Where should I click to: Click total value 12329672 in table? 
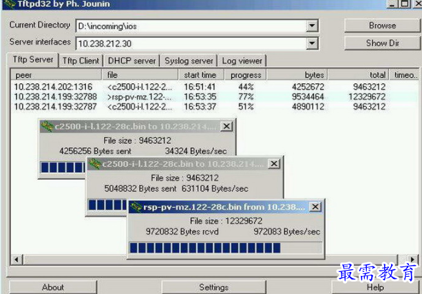(x=367, y=96)
